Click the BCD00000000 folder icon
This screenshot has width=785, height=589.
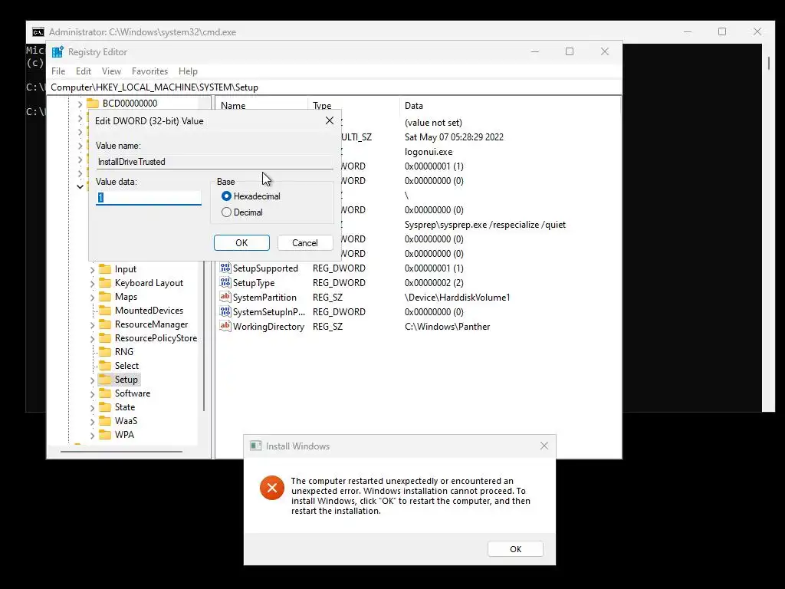(93, 104)
